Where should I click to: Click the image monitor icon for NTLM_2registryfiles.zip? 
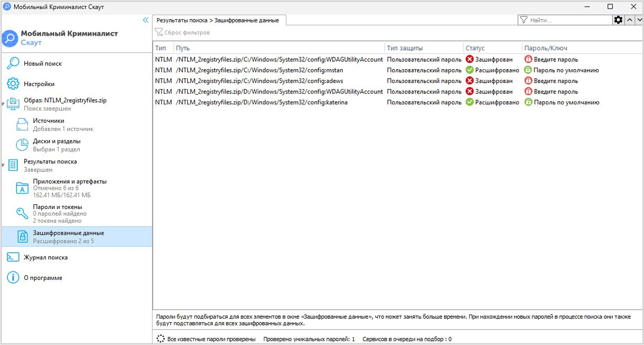point(13,104)
